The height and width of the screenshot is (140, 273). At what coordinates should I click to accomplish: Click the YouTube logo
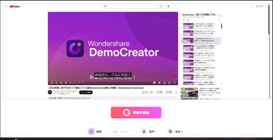coord(15,7)
